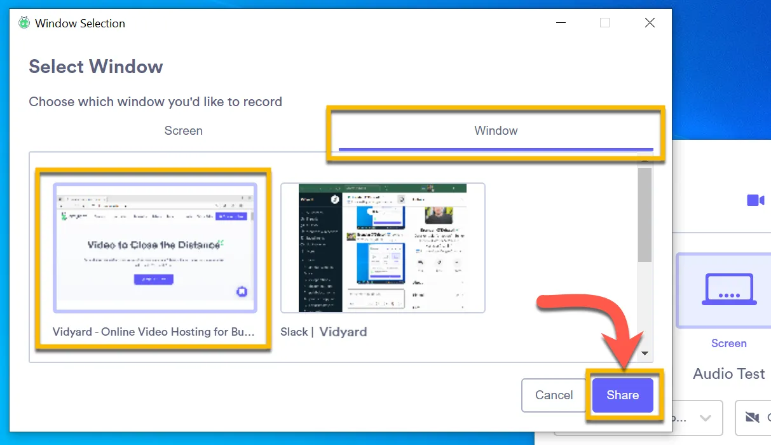Click the Screen label in background panel

tap(729, 343)
